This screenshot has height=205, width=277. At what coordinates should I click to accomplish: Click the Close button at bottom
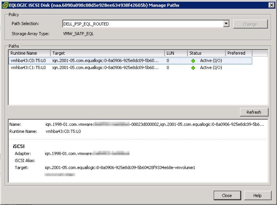point(227,195)
